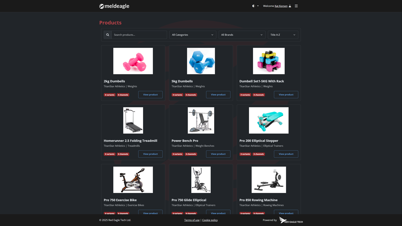
Task: Open the All Categories dropdown
Action: pos(193,35)
